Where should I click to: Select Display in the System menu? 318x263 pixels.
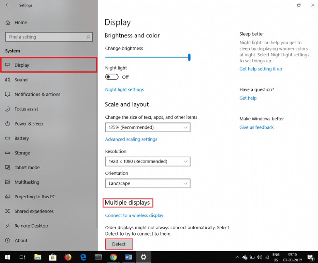(x=22, y=65)
